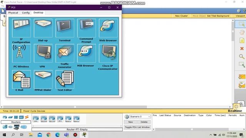Viewport: 246px width, 138px height.
Task: Select the Wireless Devices category icon
Action: 21,117
